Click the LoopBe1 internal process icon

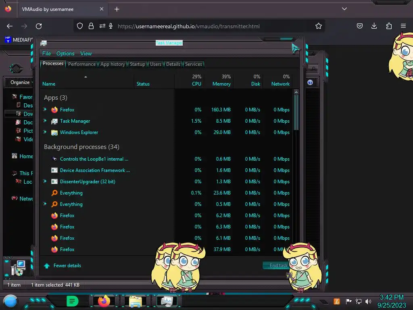pyautogui.click(x=54, y=159)
